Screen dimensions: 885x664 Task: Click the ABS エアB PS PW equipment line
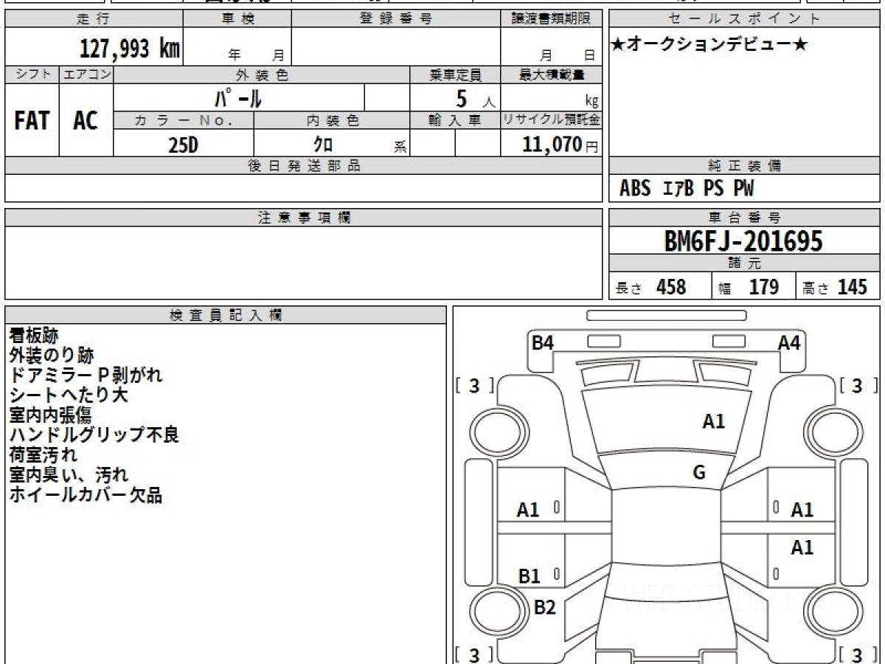click(x=687, y=189)
